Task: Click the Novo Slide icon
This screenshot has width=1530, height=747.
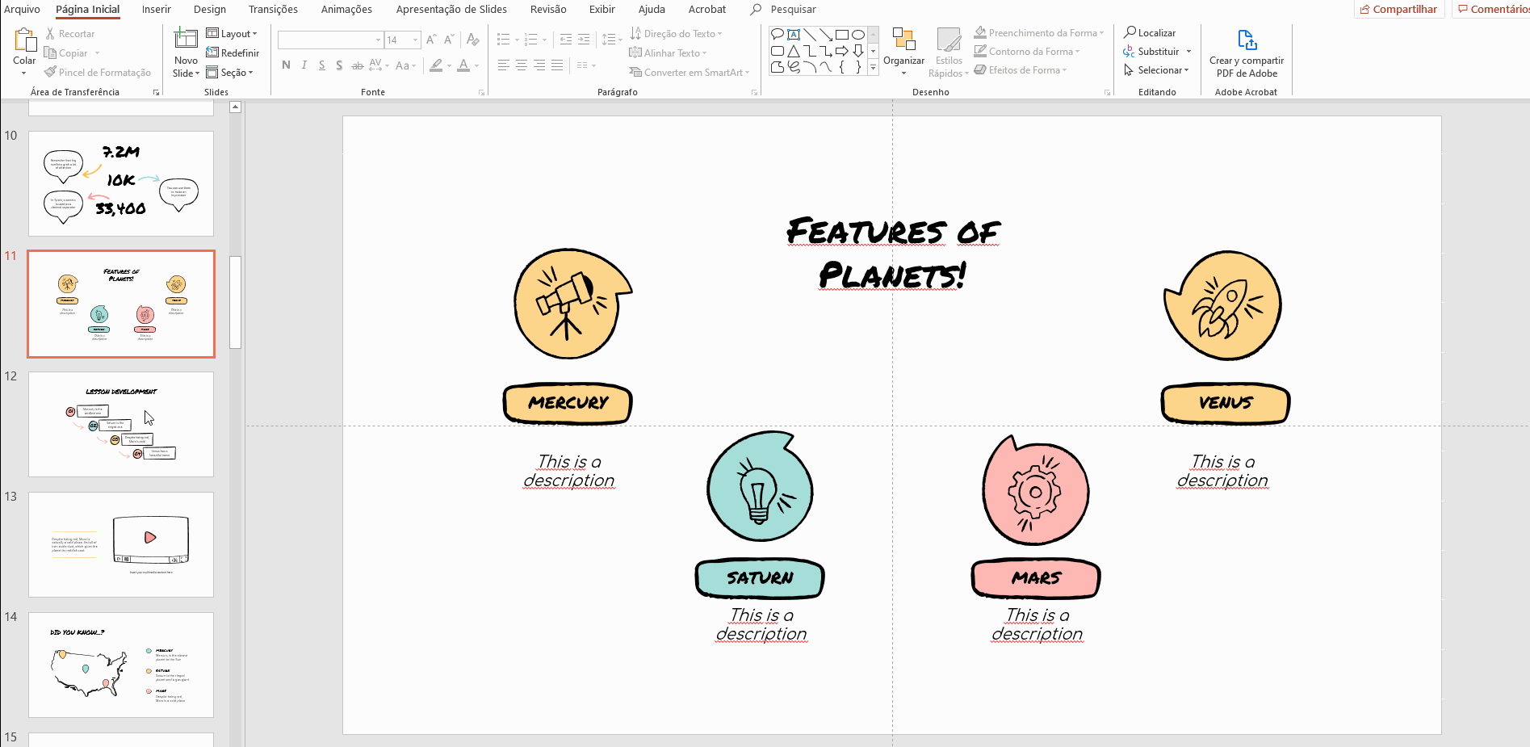Action: (x=186, y=39)
